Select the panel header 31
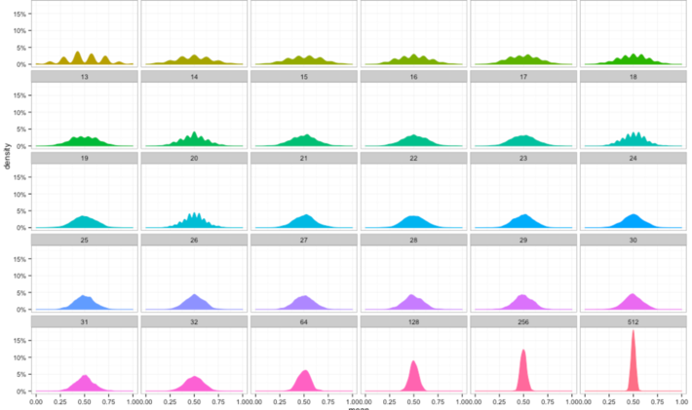Image resolution: width=692 pixels, height=410 pixels. click(x=84, y=321)
